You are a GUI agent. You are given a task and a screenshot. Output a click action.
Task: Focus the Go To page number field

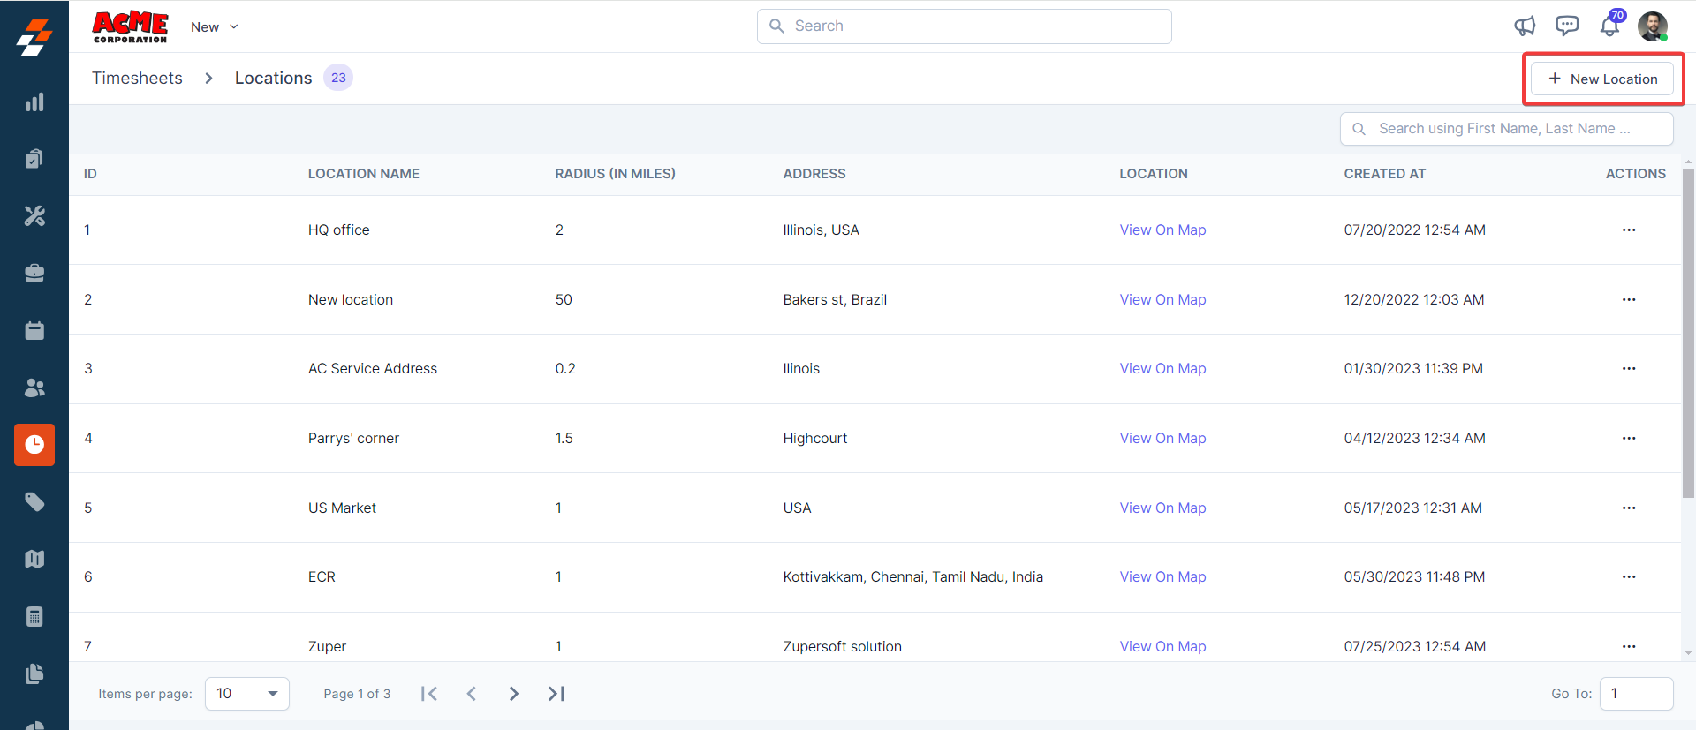point(1636,694)
